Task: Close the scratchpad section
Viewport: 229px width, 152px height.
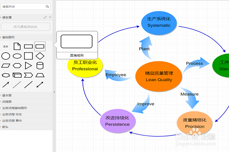Action: [50, 17]
